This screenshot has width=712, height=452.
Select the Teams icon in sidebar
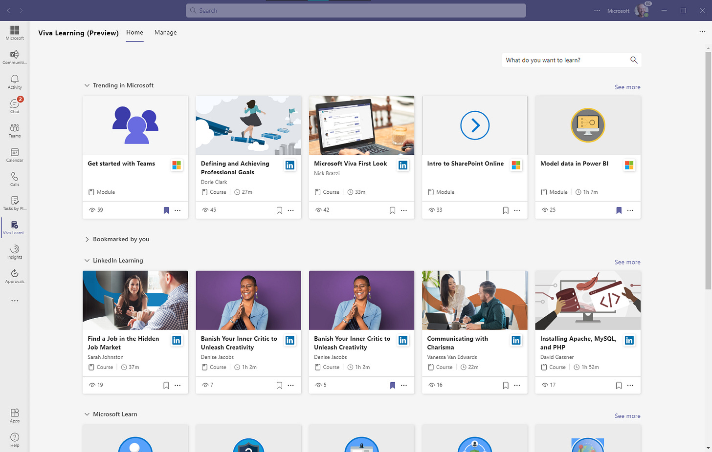tap(14, 129)
